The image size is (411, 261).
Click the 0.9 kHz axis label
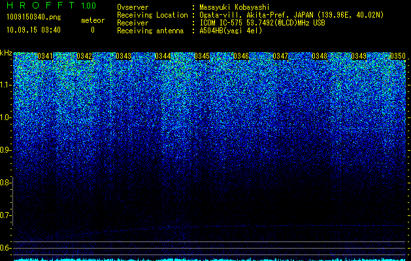pos(5,150)
